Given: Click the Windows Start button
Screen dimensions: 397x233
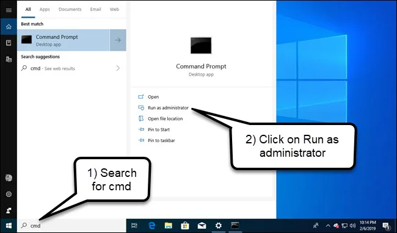Looking at the screenshot, I should (x=9, y=226).
